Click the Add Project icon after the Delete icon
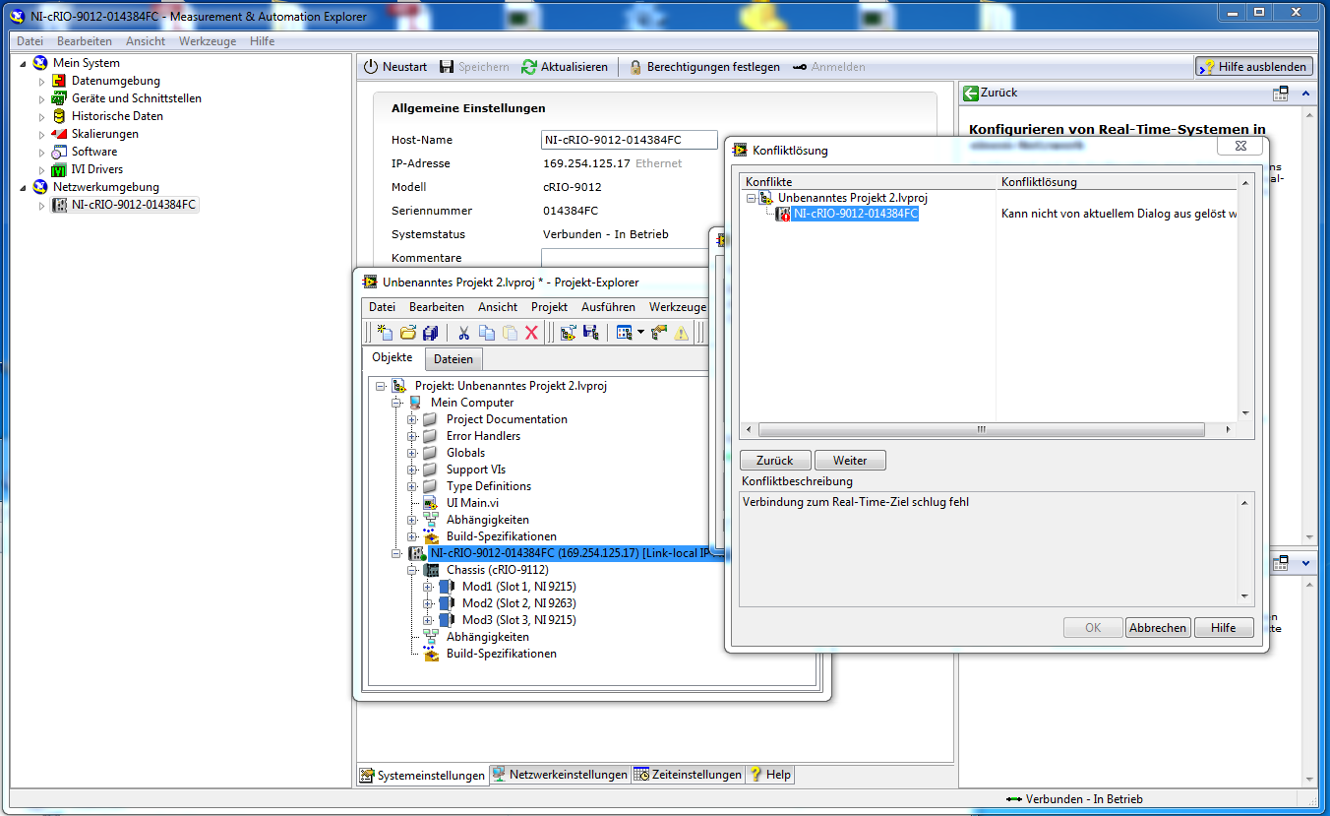This screenshot has height=816, width=1330. pos(569,333)
